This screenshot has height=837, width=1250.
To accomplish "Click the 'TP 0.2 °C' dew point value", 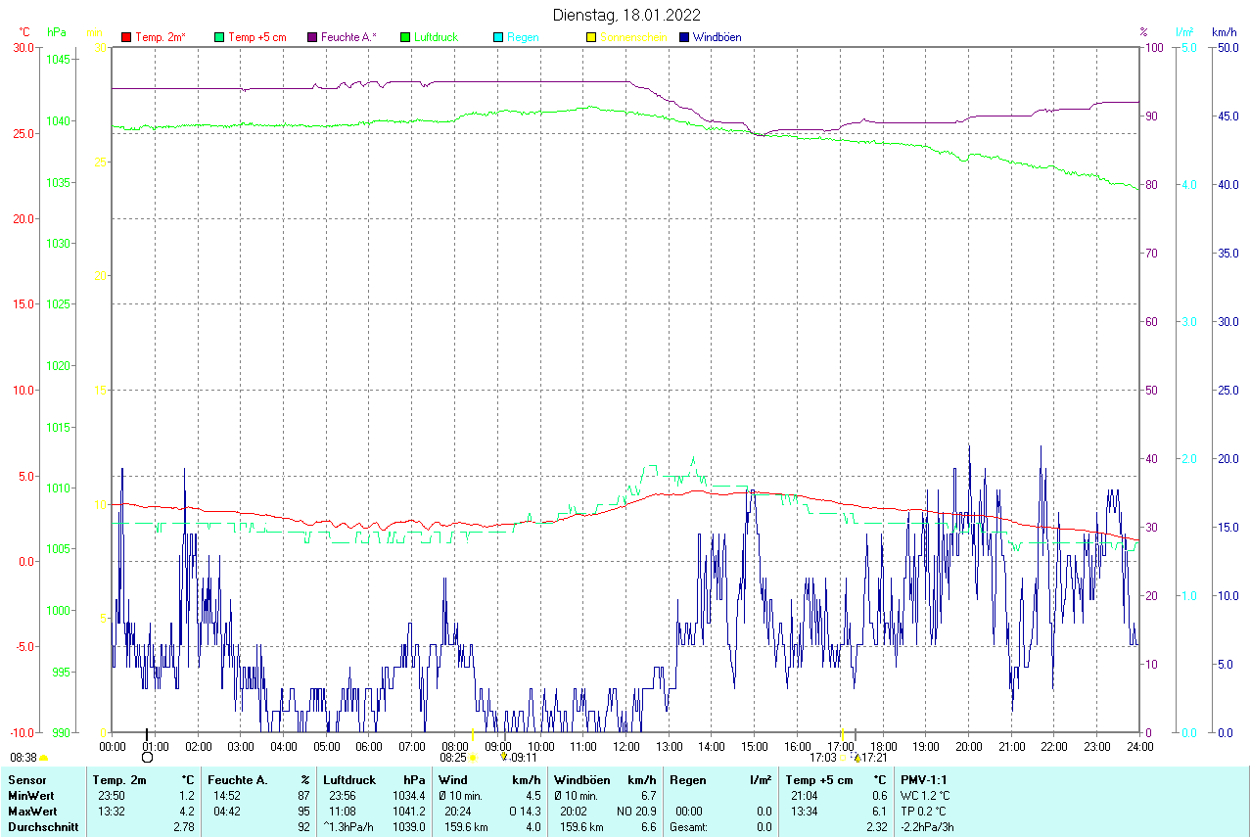I will pos(924,812).
